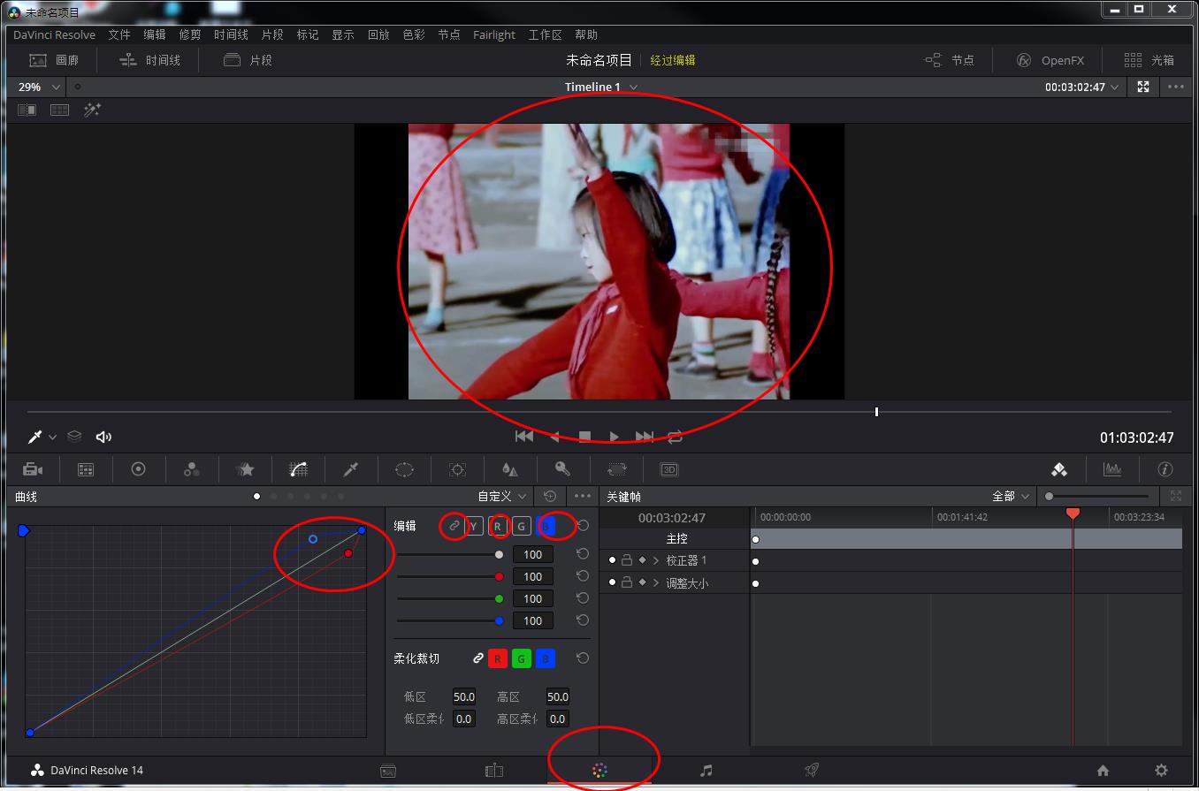Viewport: 1199px width, 791px height.
Task: Select the R curve channel in 编辑 row
Action: pyautogui.click(x=498, y=527)
